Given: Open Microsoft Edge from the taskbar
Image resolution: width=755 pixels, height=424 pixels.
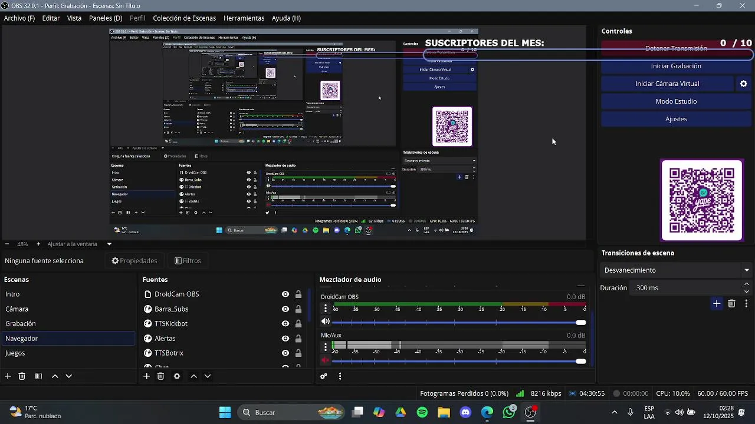Looking at the screenshot, I should click(487, 412).
